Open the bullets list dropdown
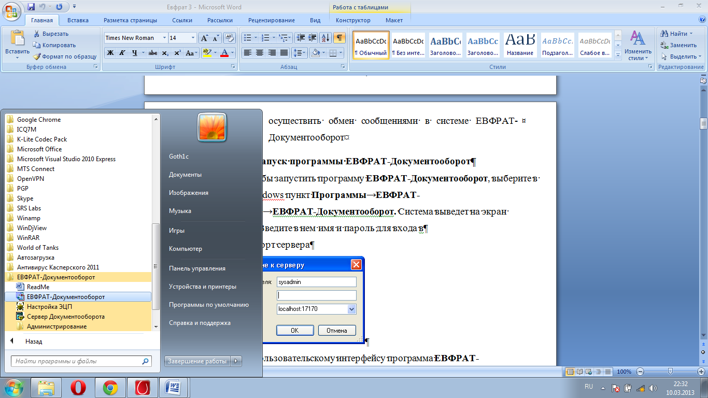 coord(255,38)
